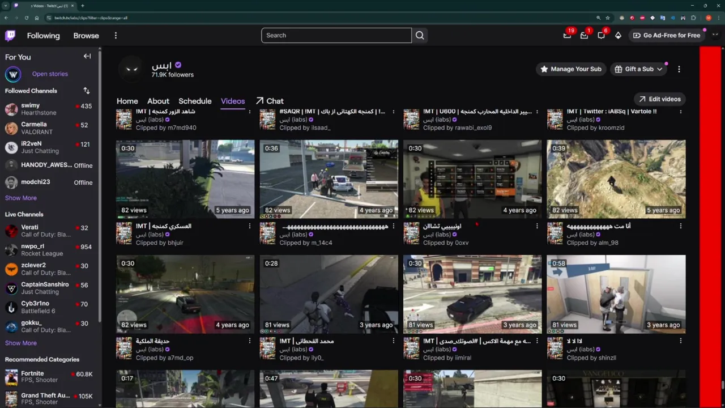Viewport: 725px width, 408px height.
Task: Switch to the About tab
Action: pyautogui.click(x=158, y=101)
